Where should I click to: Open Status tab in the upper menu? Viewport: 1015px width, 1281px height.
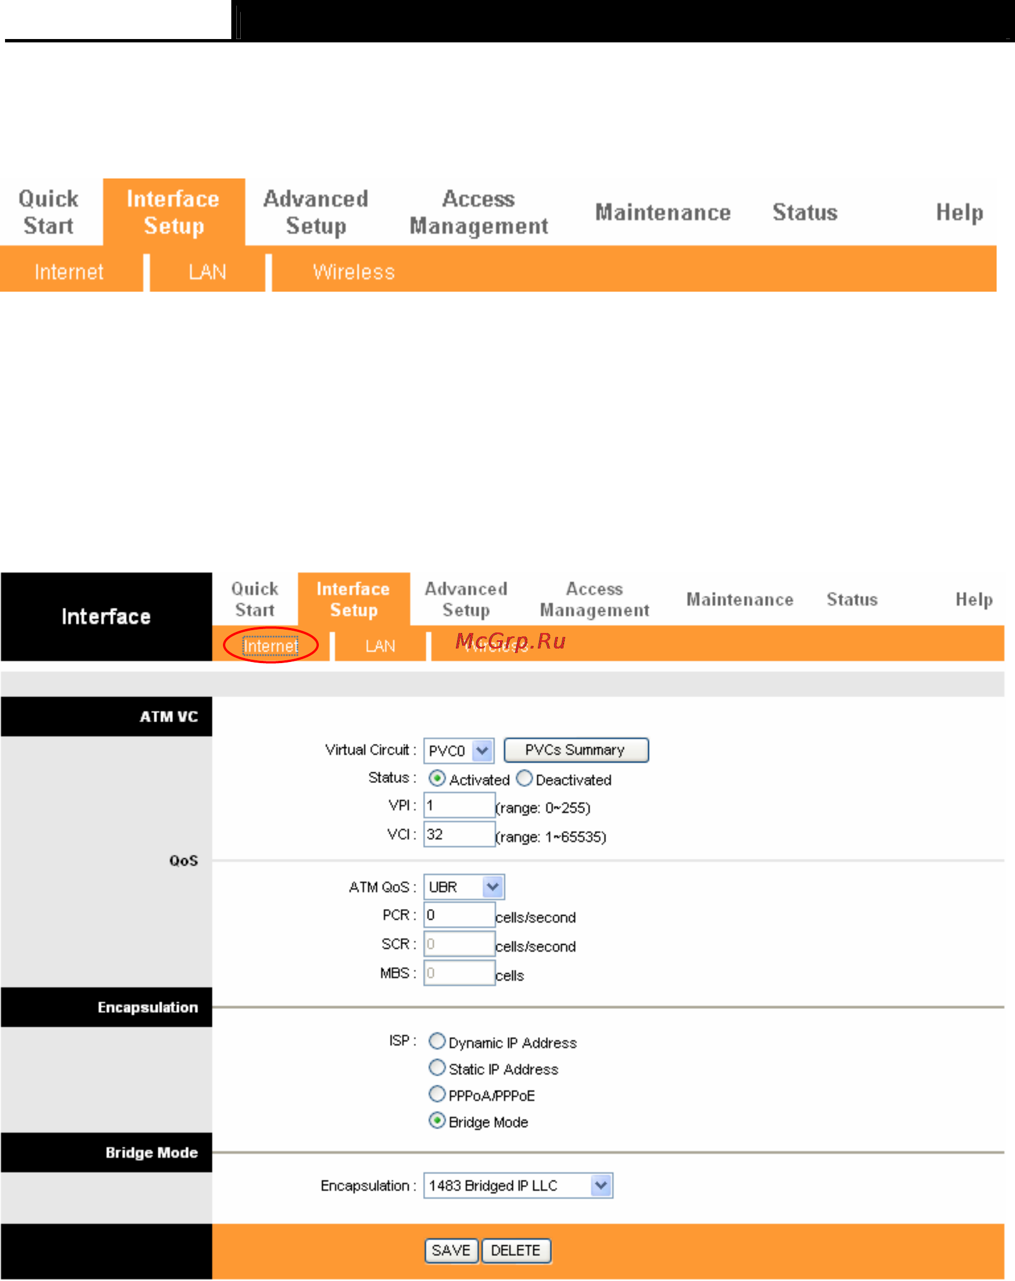(805, 212)
